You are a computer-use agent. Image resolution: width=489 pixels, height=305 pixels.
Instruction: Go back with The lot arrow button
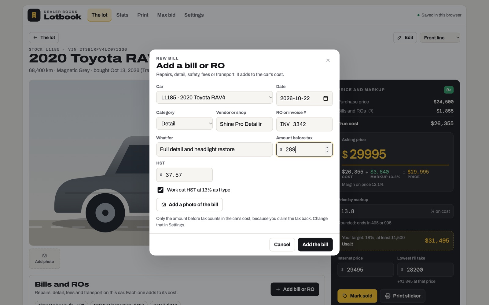[44, 38]
